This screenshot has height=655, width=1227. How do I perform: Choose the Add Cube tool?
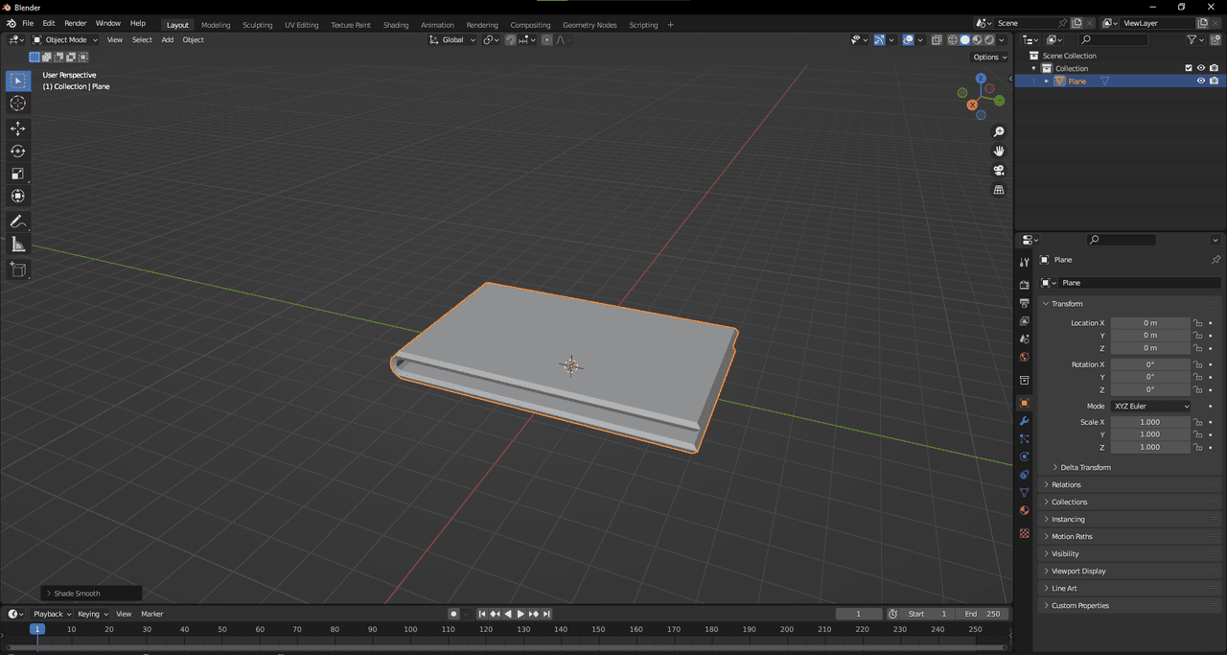click(17, 269)
